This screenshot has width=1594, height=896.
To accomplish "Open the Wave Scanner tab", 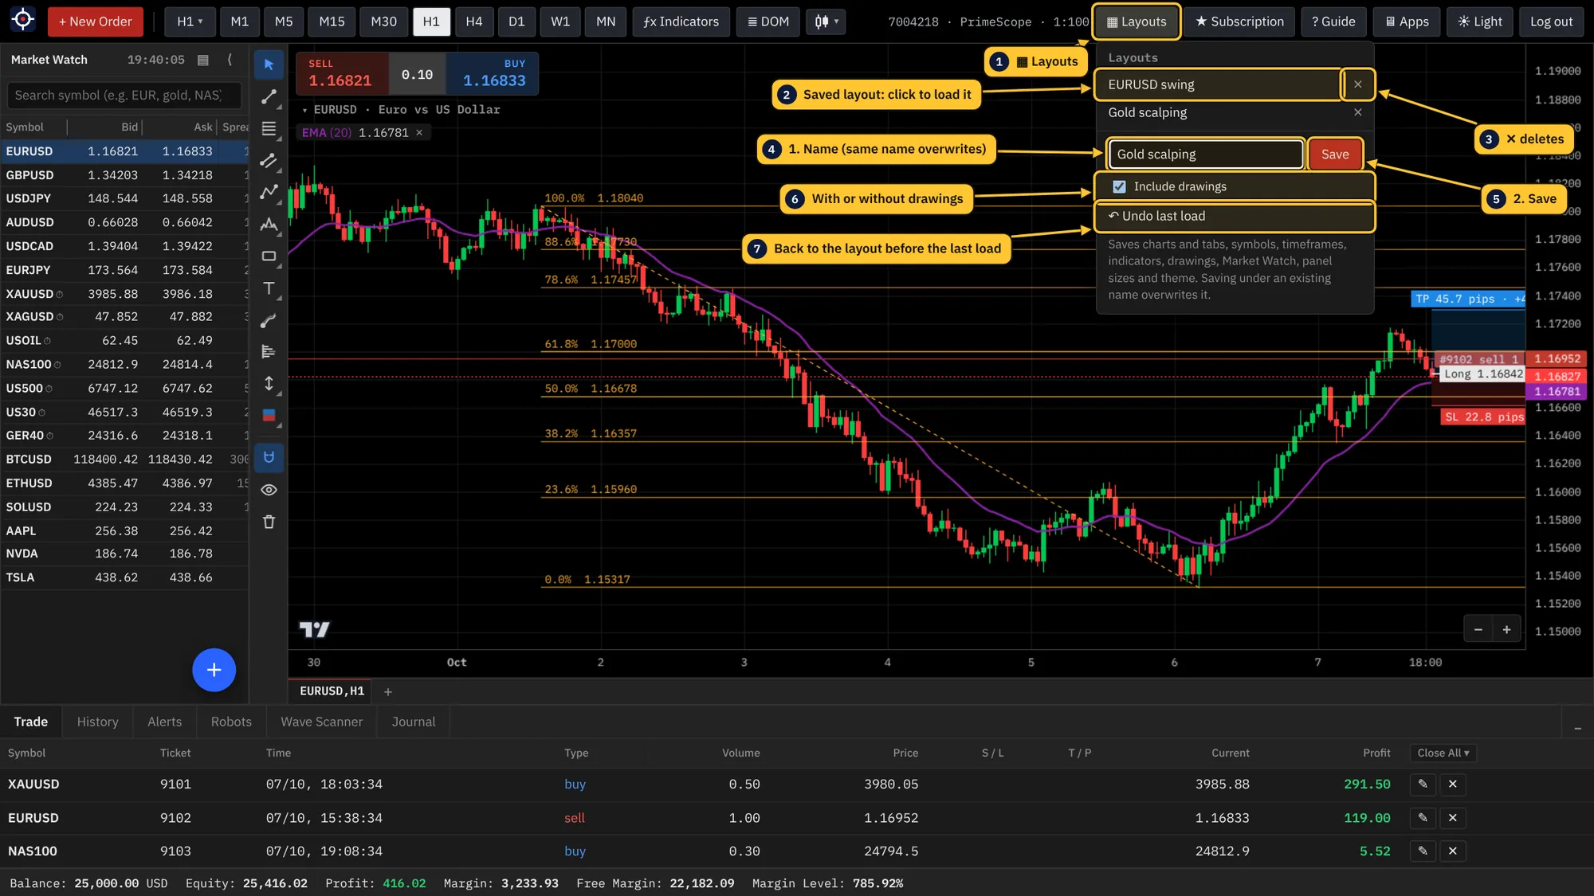I will pyautogui.click(x=321, y=722).
